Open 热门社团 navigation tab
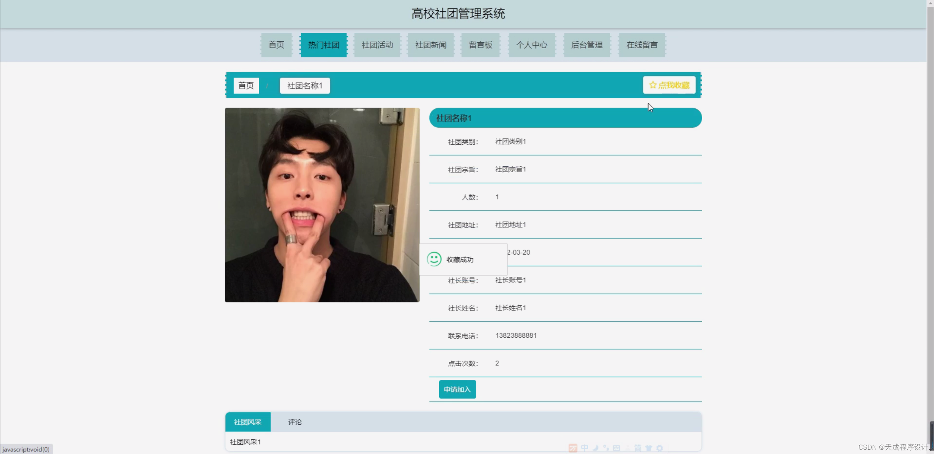The height and width of the screenshot is (454, 934). point(324,45)
